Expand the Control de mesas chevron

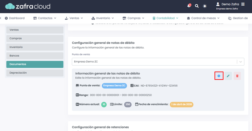(218, 18)
